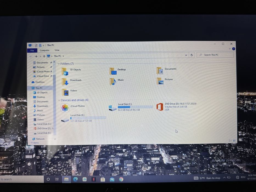Viewport: 256px width, 192px height.
Task: Switch to details view button
Action: [x=230, y=140]
